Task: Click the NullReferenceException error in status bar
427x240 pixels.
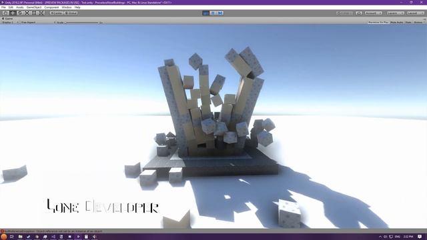Action: pos(53,231)
